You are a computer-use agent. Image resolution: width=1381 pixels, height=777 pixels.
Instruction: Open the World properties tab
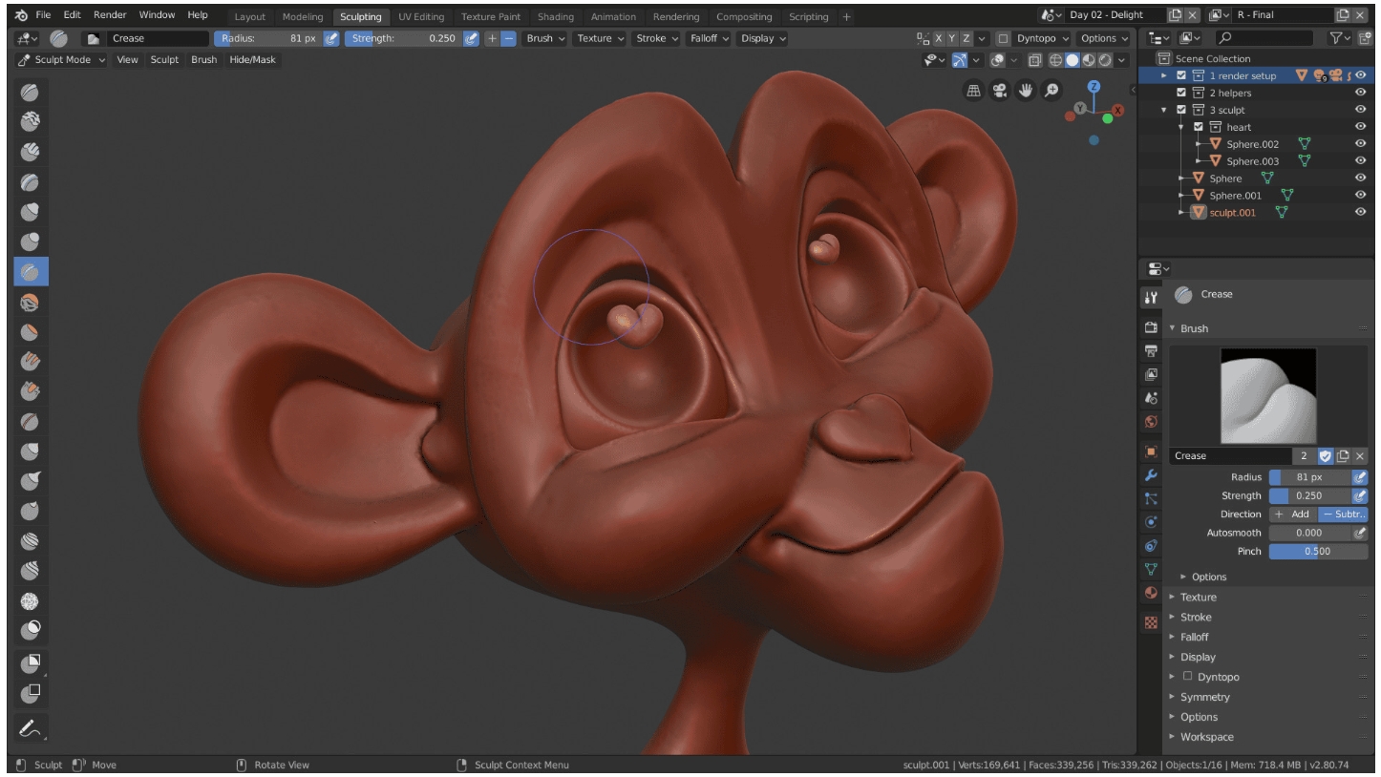pyautogui.click(x=1151, y=421)
